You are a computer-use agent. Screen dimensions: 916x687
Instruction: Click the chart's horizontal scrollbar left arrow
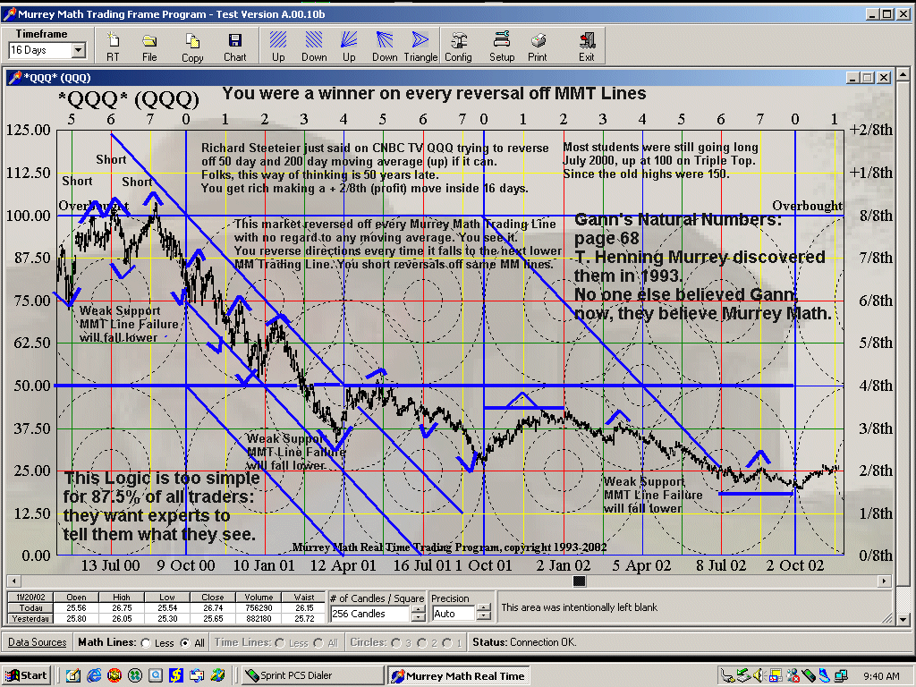[x=13, y=581]
